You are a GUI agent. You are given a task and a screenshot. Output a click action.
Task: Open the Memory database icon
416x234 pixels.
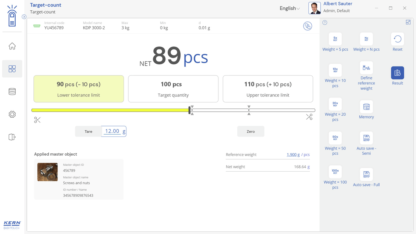[366, 107]
